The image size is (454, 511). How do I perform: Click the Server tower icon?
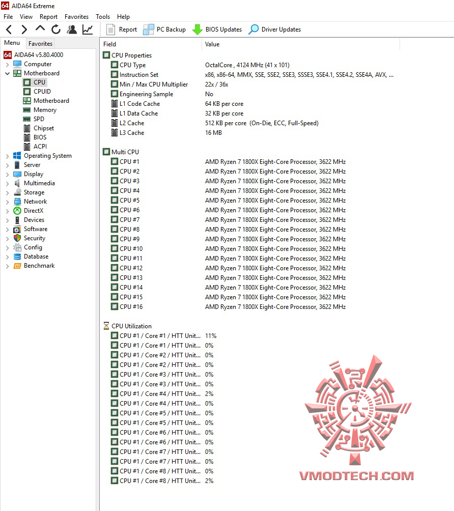[x=17, y=165]
